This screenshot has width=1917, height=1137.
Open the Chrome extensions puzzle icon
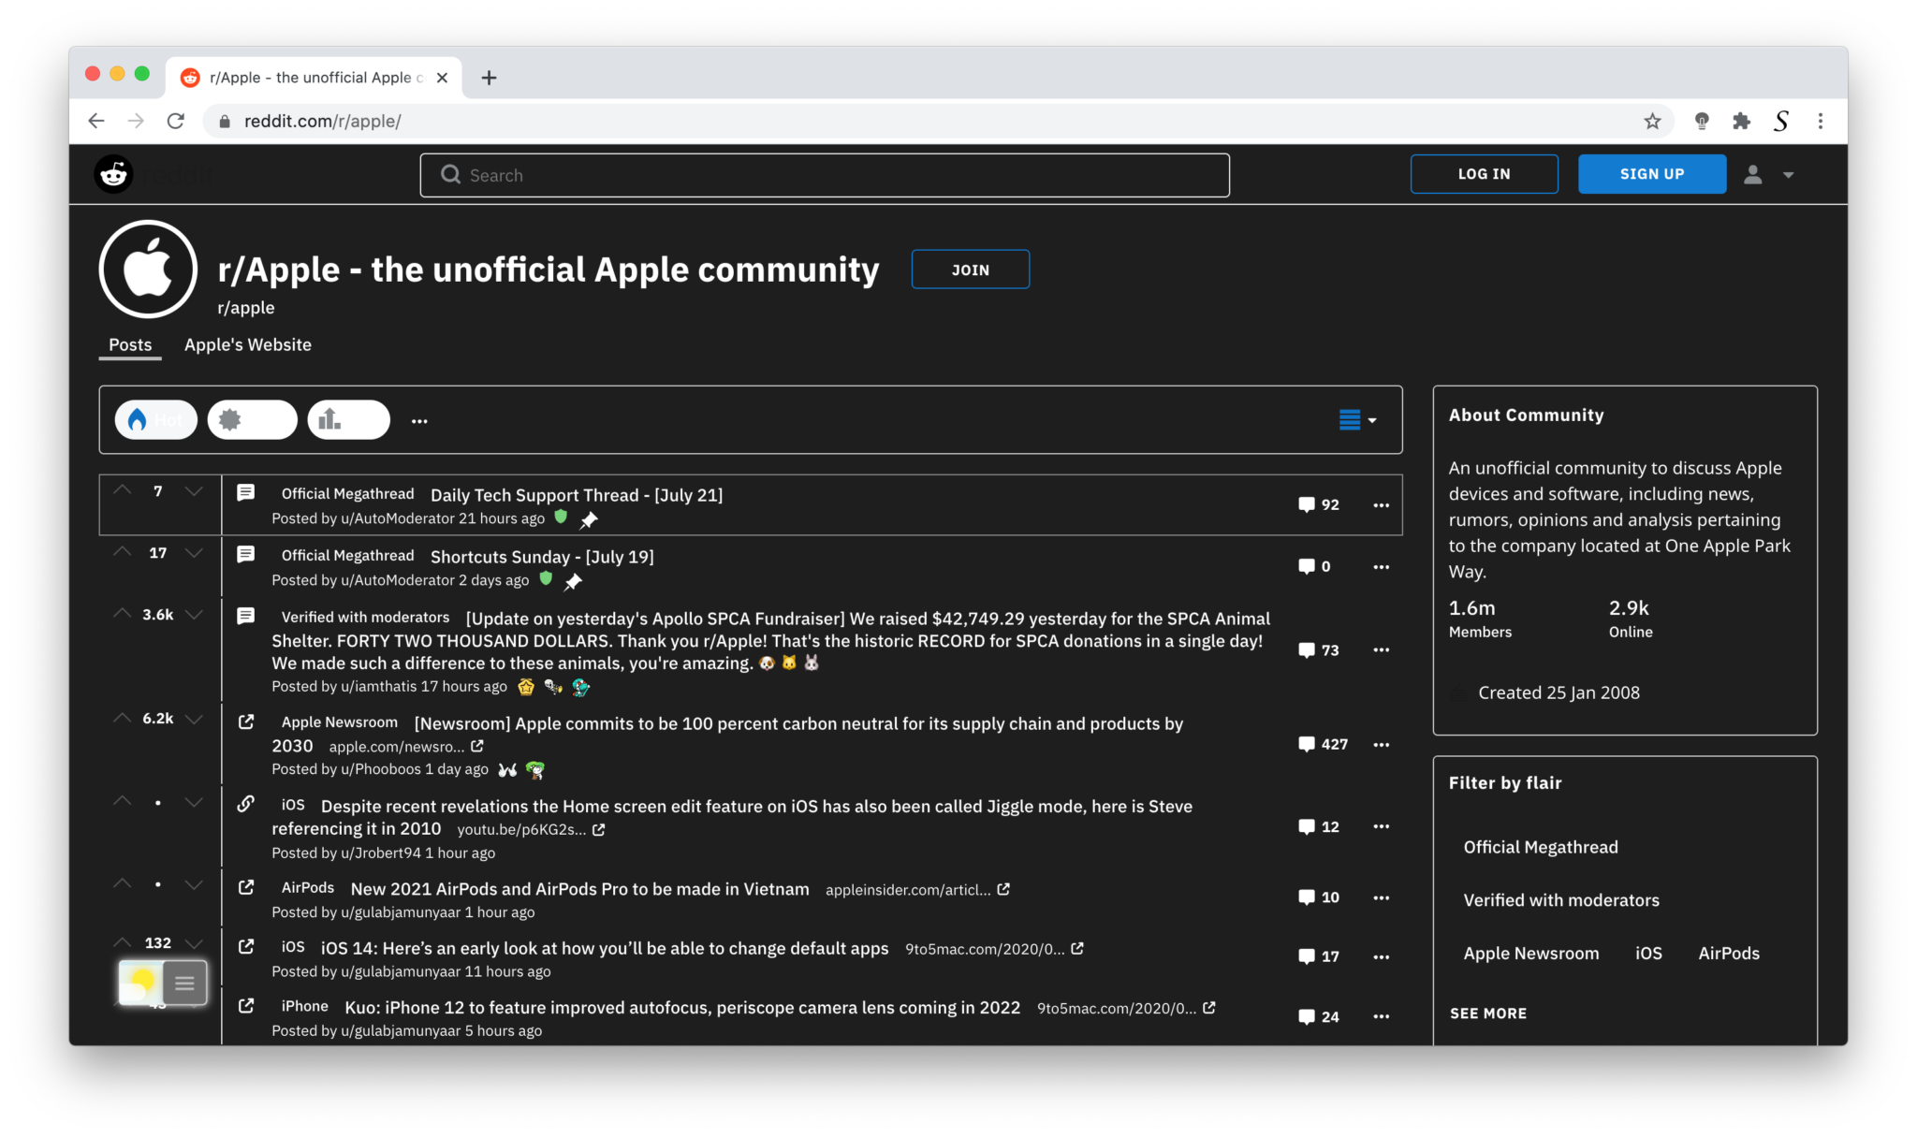click(1741, 121)
